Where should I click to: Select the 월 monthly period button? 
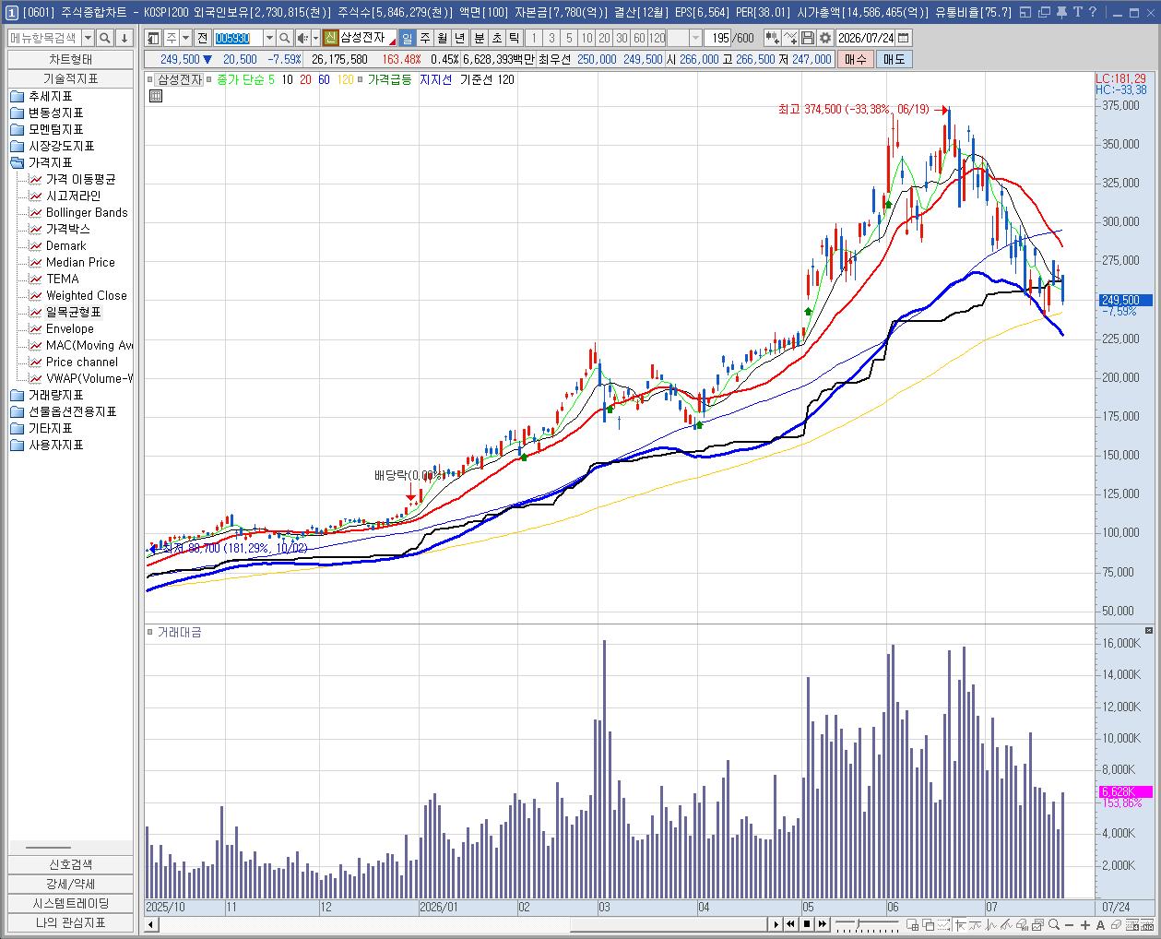(443, 38)
